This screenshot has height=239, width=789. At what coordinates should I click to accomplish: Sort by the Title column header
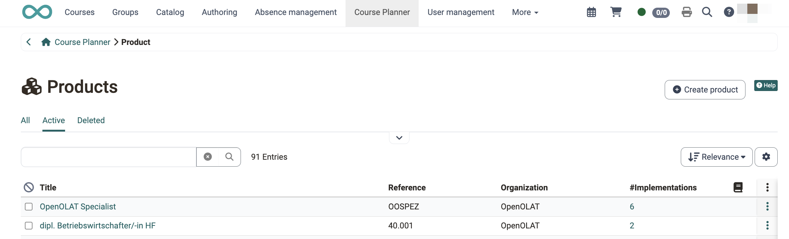(48, 187)
